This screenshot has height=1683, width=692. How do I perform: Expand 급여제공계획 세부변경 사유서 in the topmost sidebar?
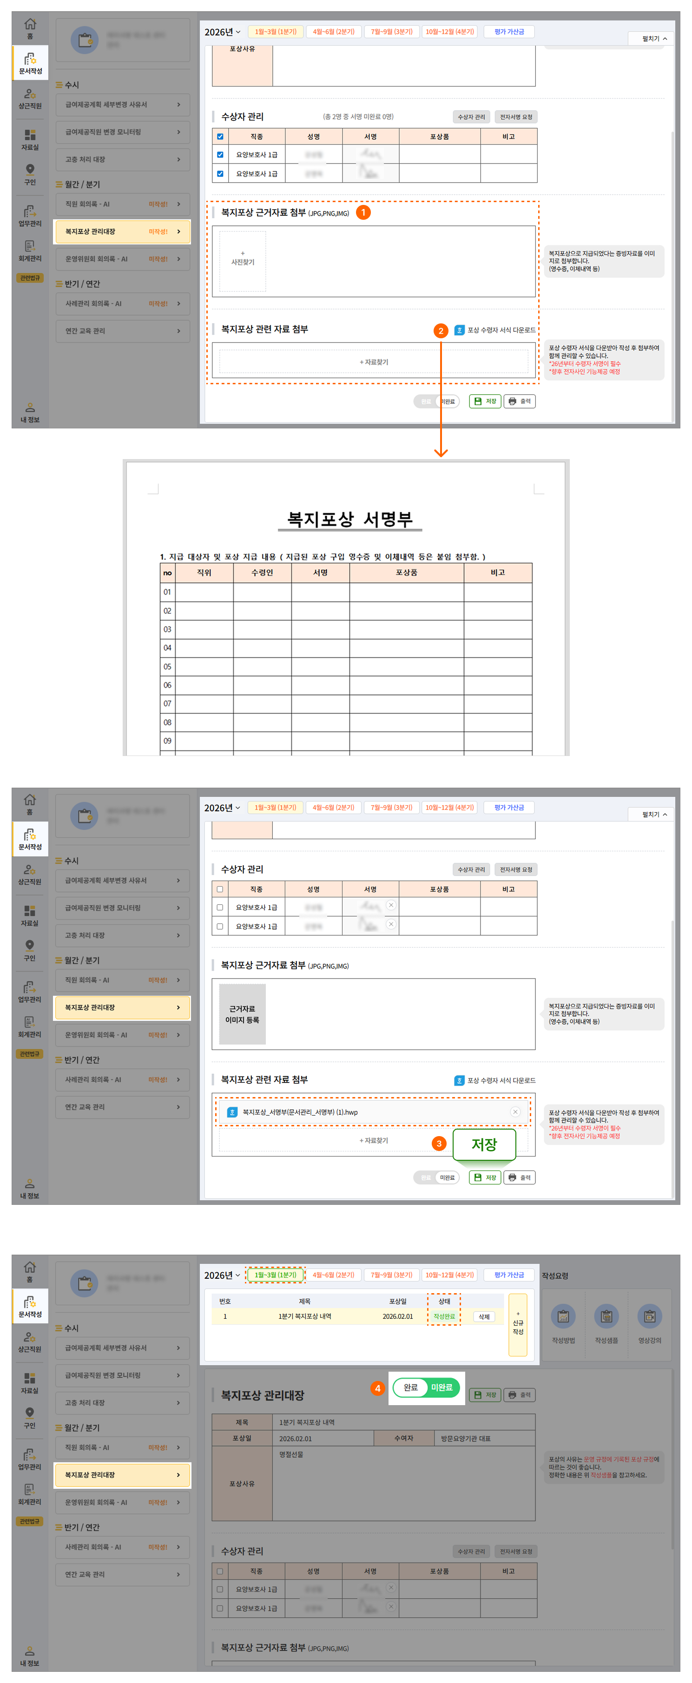[122, 105]
